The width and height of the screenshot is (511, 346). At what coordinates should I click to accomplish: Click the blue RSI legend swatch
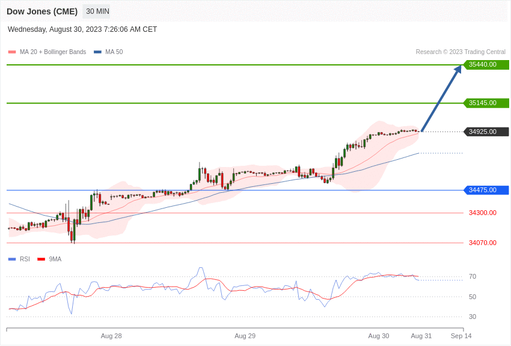point(12,259)
